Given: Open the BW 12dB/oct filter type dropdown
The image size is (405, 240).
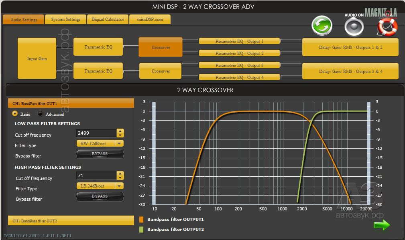Looking at the screenshot, I should pos(100,143).
